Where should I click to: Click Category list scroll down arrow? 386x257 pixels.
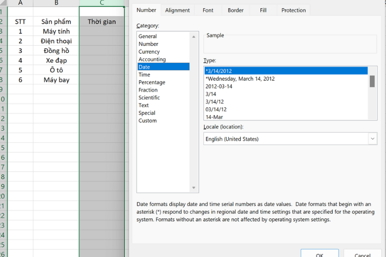(194, 188)
